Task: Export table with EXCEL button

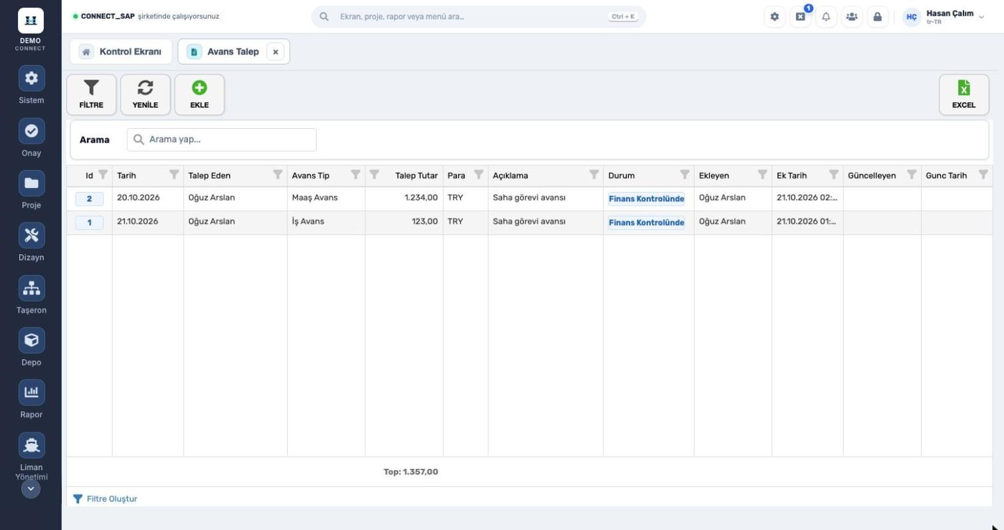Action: click(x=963, y=94)
